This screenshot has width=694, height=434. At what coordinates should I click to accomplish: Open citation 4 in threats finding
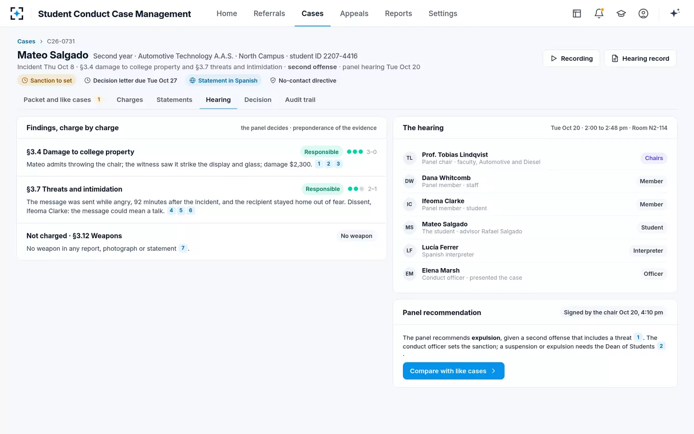point(171,211)
